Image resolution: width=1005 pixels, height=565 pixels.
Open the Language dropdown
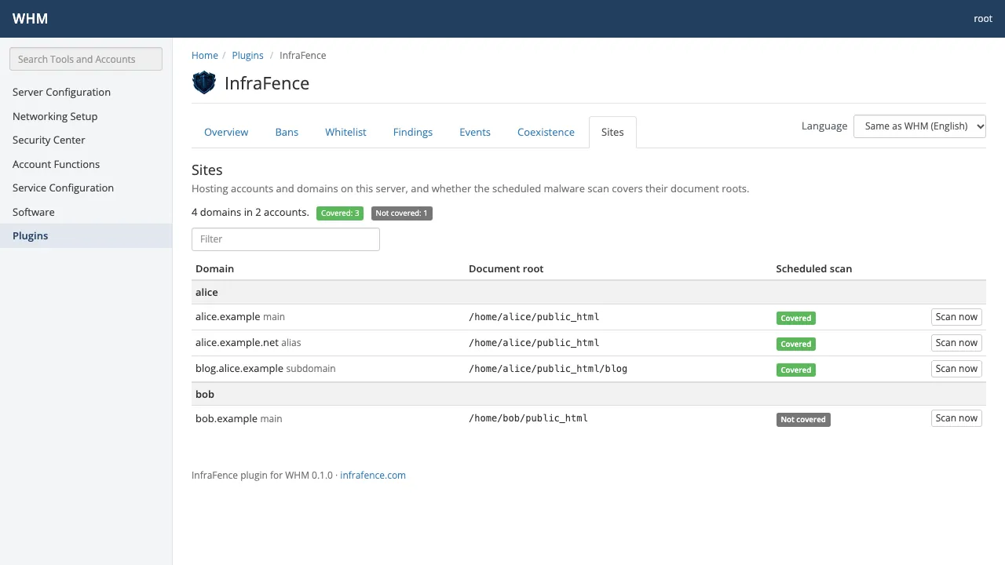(919, 126)
